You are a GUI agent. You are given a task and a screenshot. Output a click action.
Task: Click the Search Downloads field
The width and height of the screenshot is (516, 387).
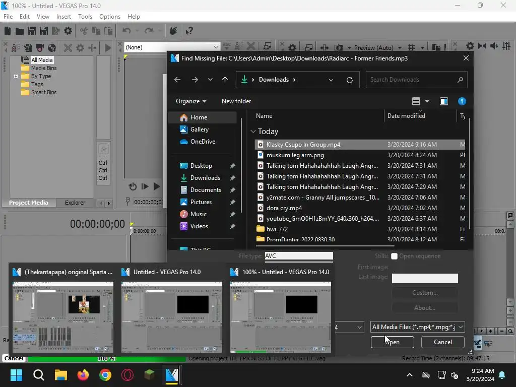tap(417, 80)
